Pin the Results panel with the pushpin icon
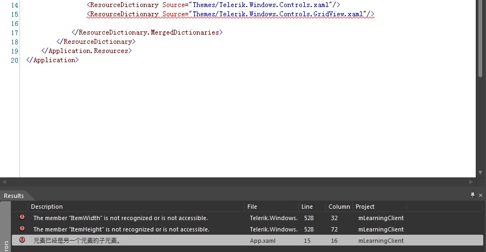486x252 pixels. coord(472,195)
